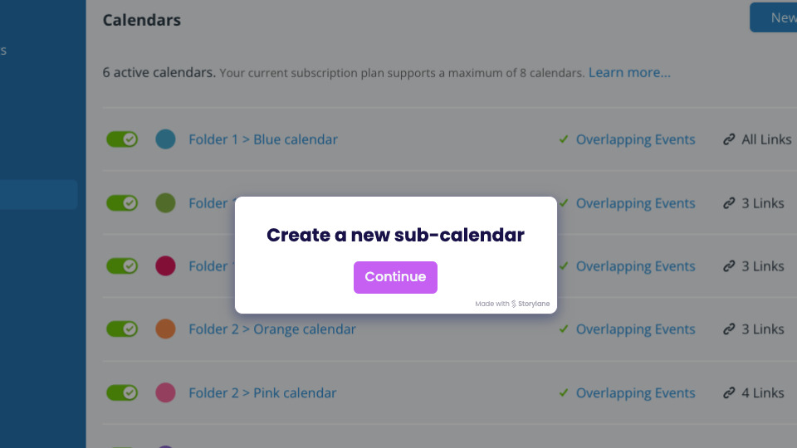Click the Made with Storylane badge
Viewport: 797px width, 448px height.
click(x=512, y=304)
